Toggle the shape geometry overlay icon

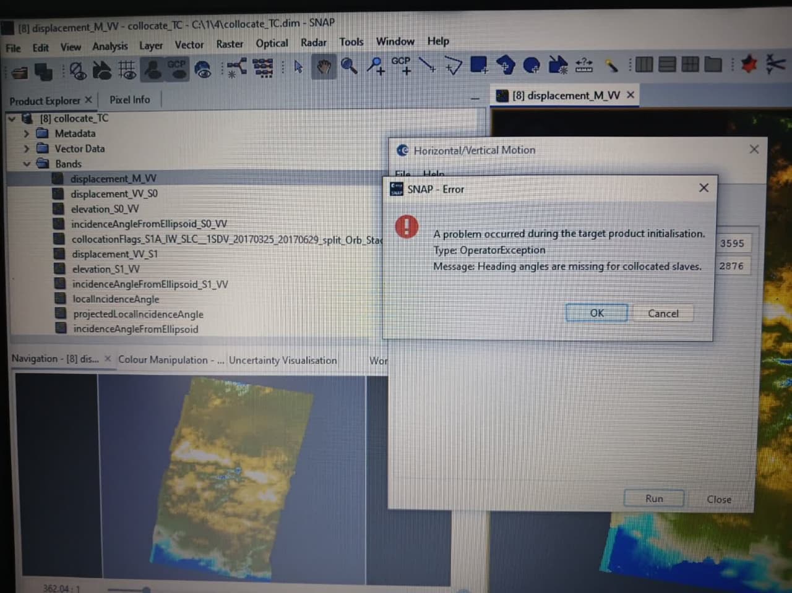coord(101,70)
